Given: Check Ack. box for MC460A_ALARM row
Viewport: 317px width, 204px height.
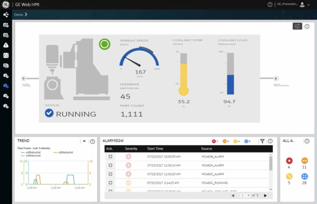Looking at the screenshot, I should [x=110, y=165].
